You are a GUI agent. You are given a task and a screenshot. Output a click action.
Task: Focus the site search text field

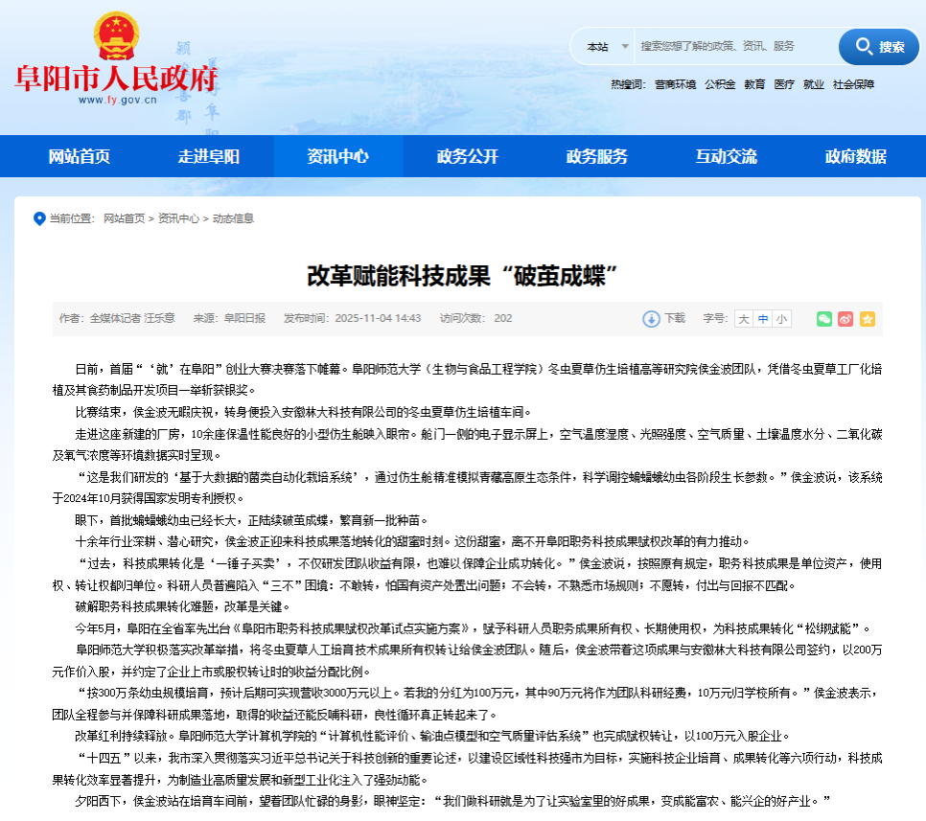(x=733, y=46)
